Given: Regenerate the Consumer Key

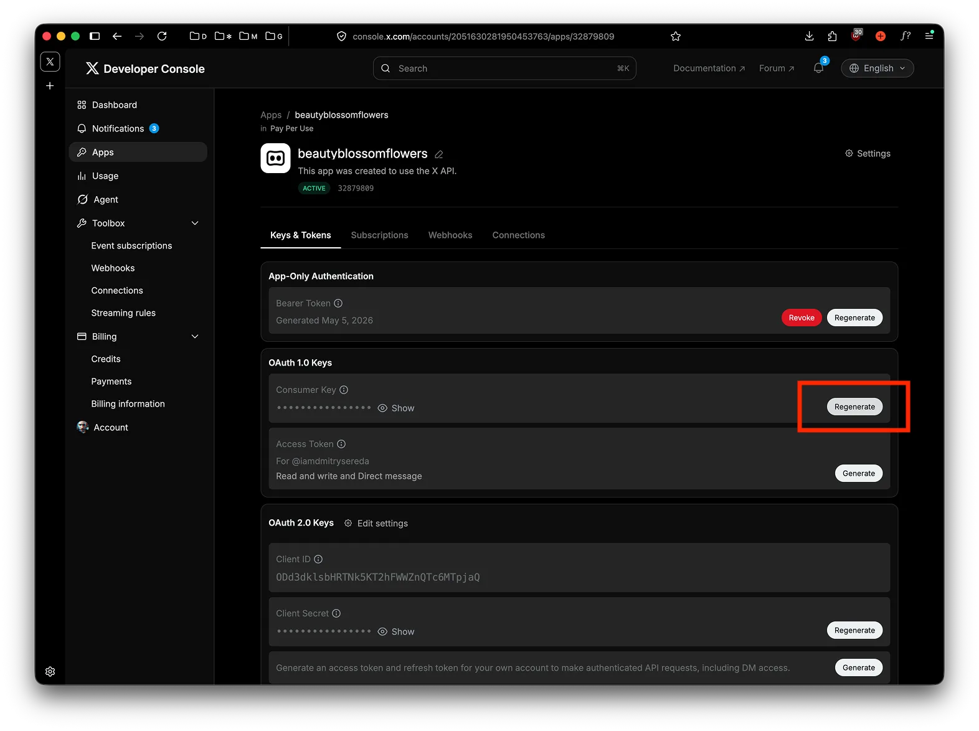Looking at the screenshot, I should click(854, 407).
